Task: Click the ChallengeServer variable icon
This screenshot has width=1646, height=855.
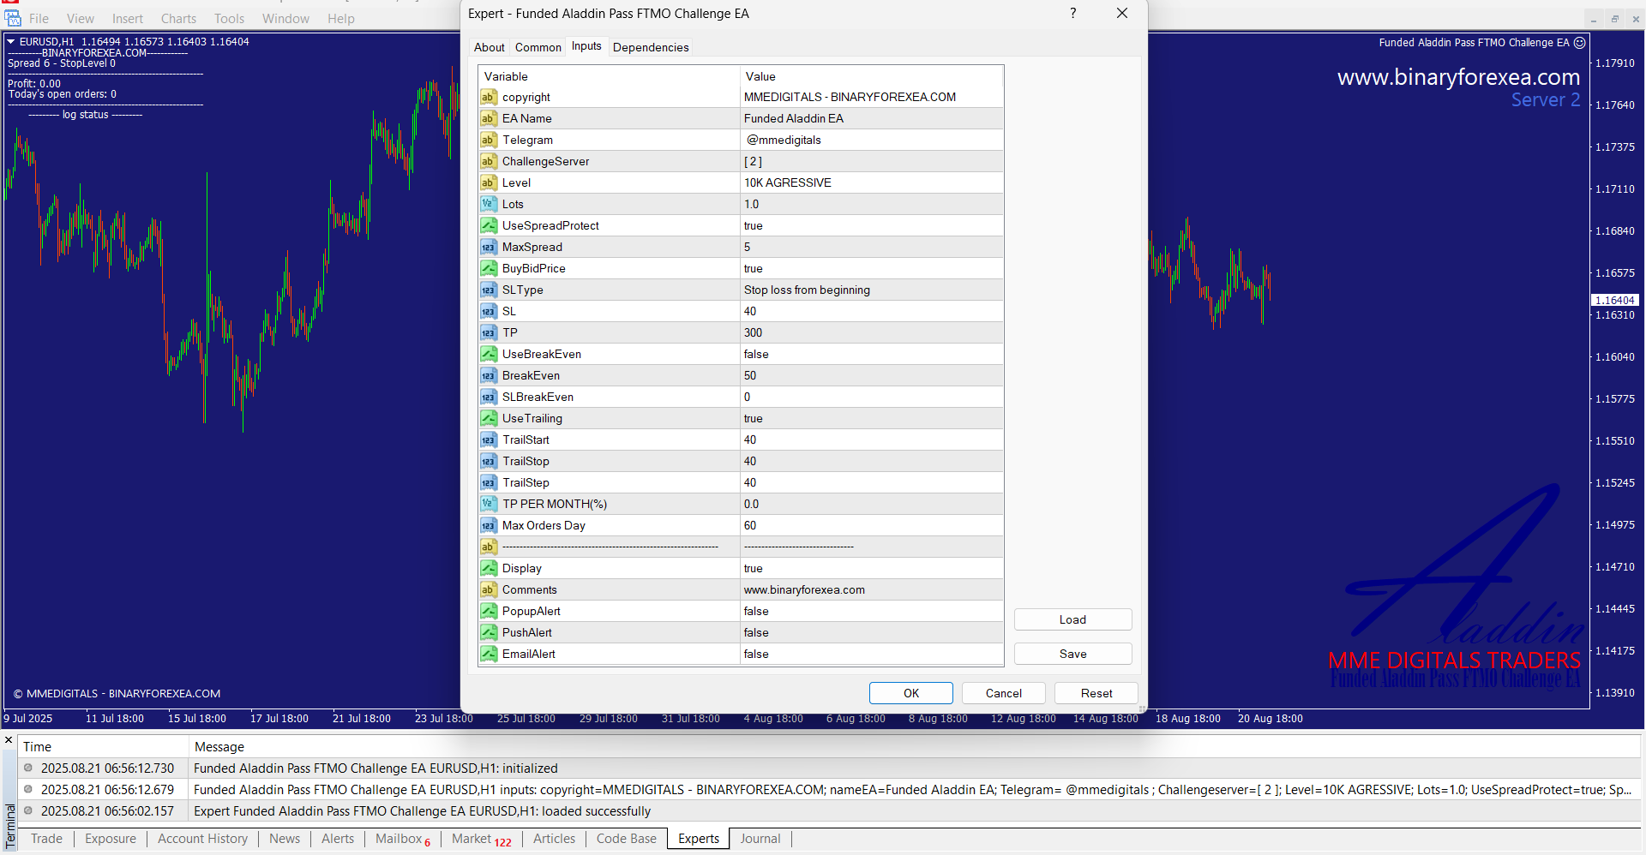Action: (489, 162)
